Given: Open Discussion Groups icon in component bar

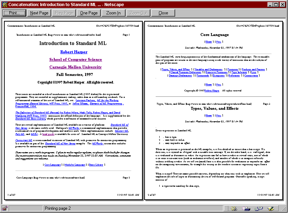Looking at the screenshot, I should tap(259, 208).
